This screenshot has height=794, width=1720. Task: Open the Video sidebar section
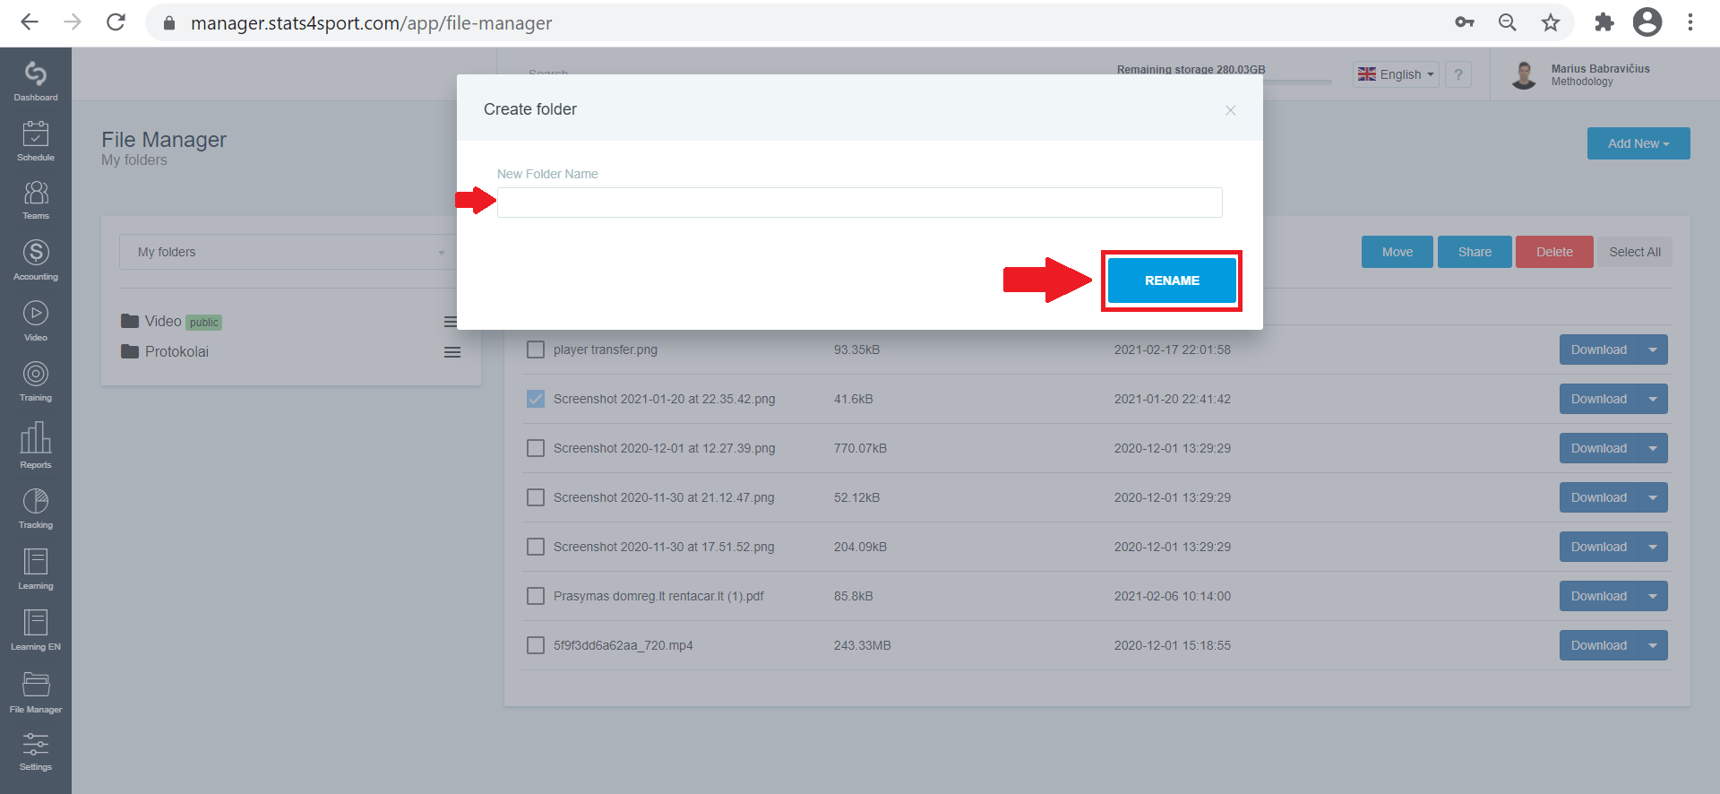[36, 321]
